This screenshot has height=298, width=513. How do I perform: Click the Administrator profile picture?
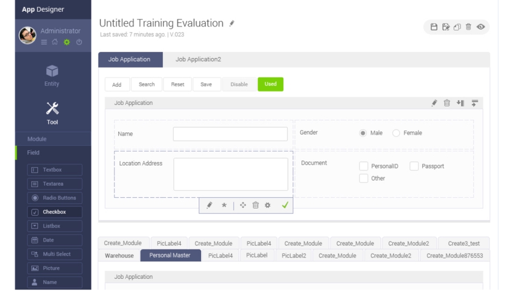27,35
